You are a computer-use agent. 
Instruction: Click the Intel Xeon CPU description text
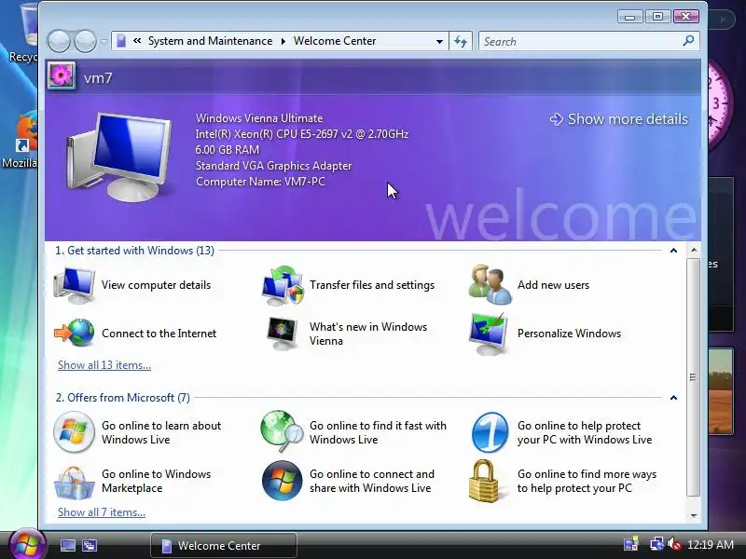coord(301,134)
